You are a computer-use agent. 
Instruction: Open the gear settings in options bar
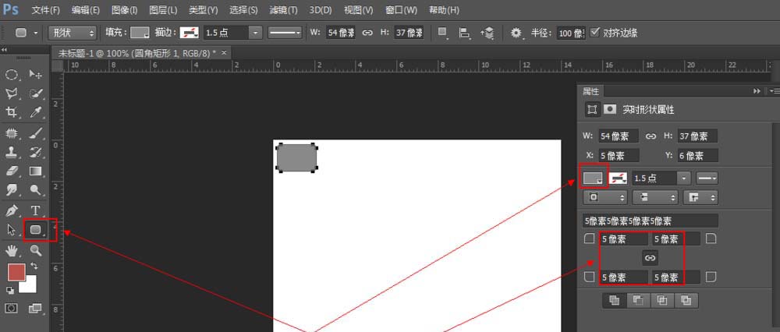(x=516, y=33)
